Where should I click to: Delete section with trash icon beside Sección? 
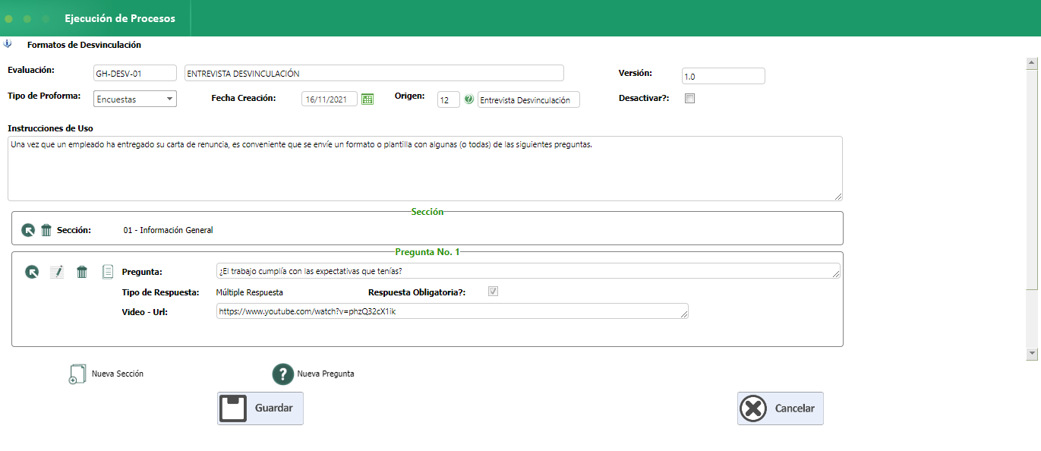click(x=46, y=230)
